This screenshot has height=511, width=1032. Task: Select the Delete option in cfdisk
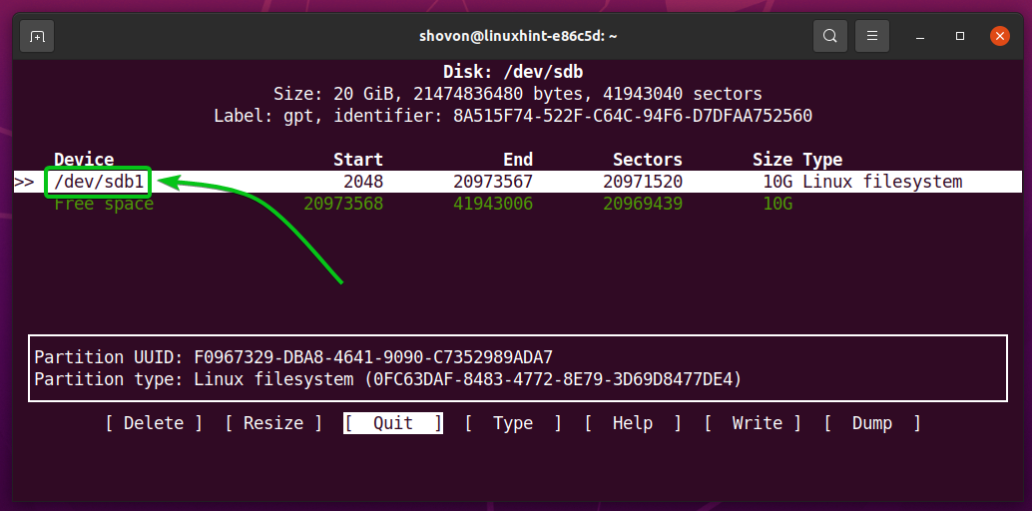[x=154, y=423]
